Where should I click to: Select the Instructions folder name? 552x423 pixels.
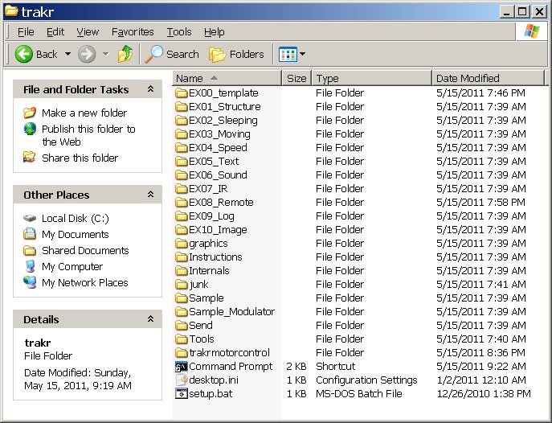click(x=215, y=257)
